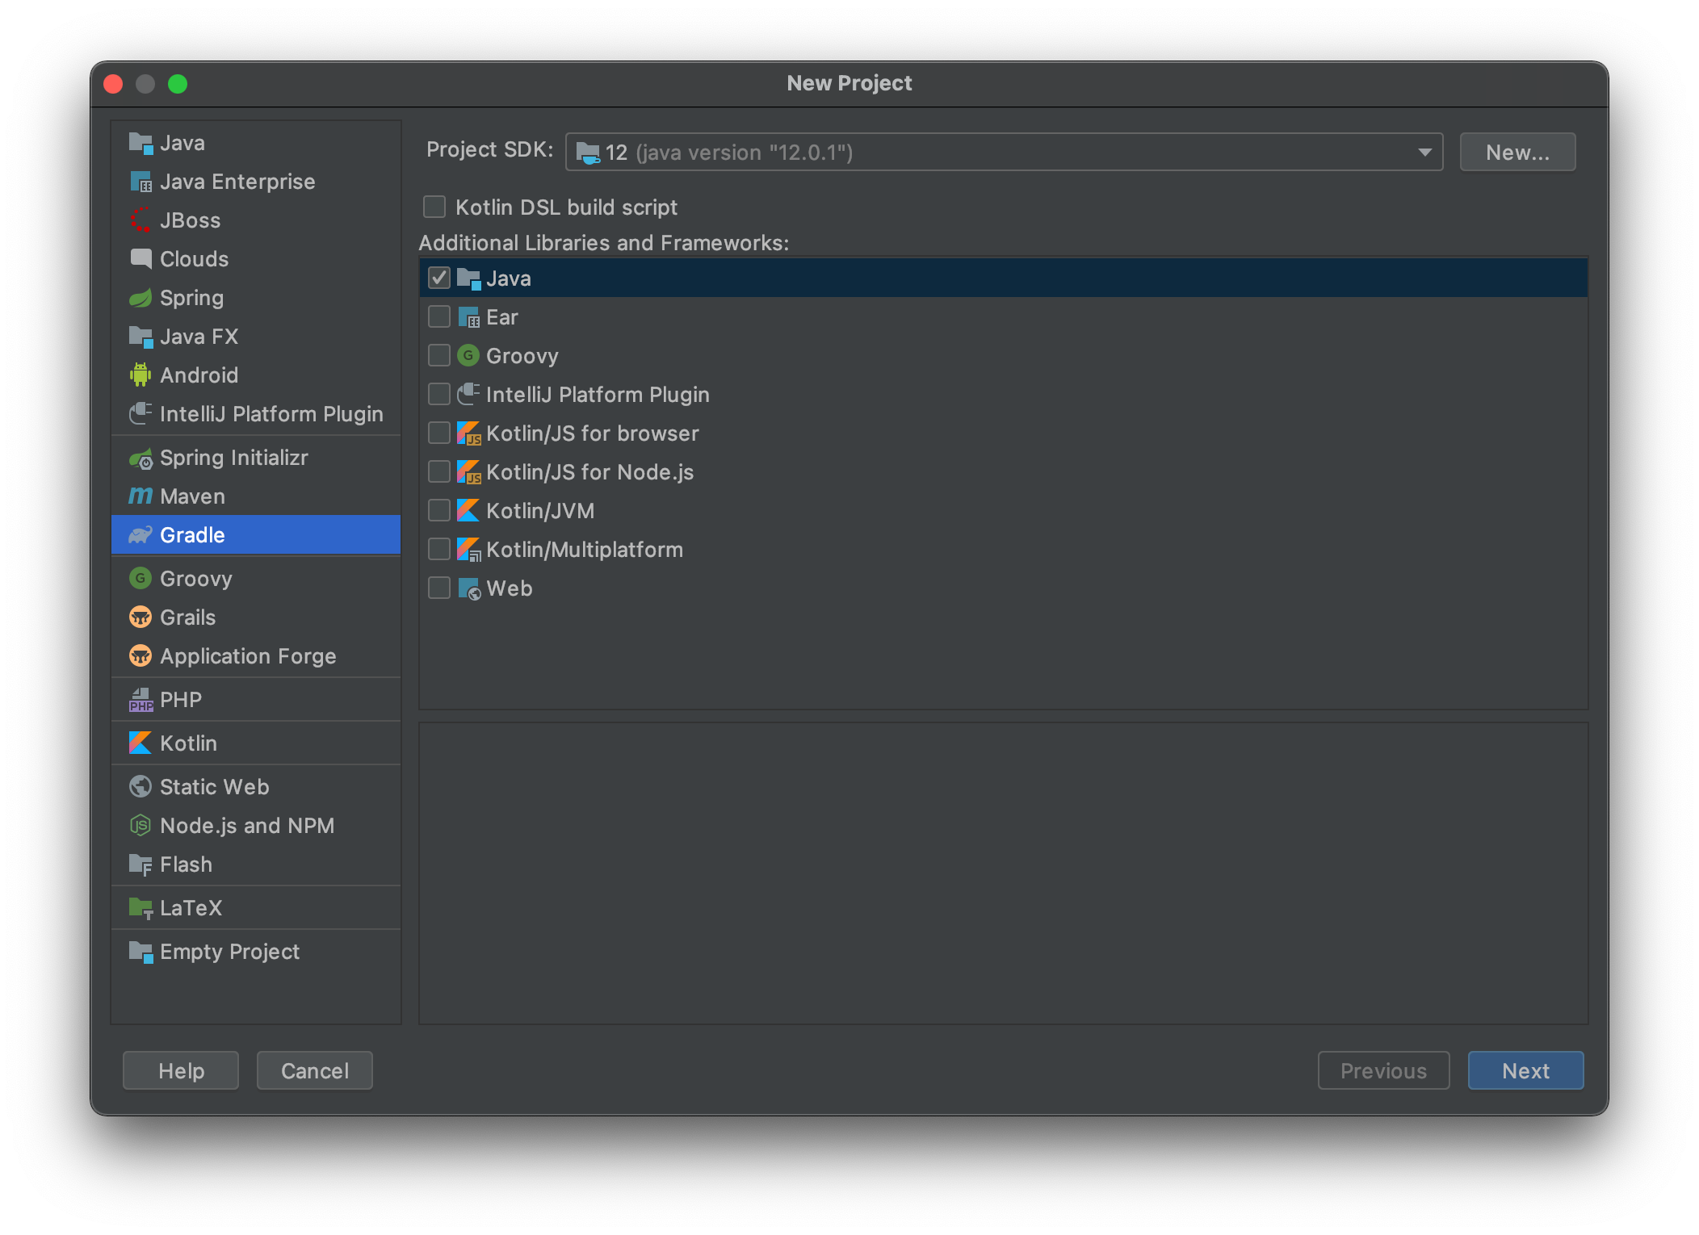Select the Java project type icon
1699x1235 pixels.
tap(141, 143)
